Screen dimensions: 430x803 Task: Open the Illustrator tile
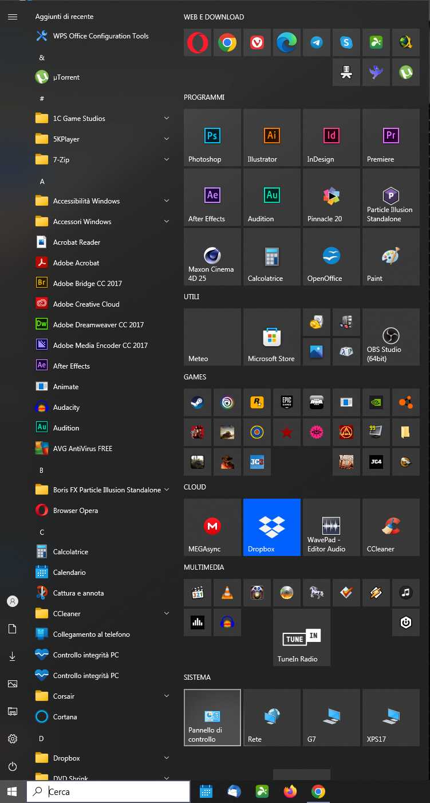coord(272,138)
